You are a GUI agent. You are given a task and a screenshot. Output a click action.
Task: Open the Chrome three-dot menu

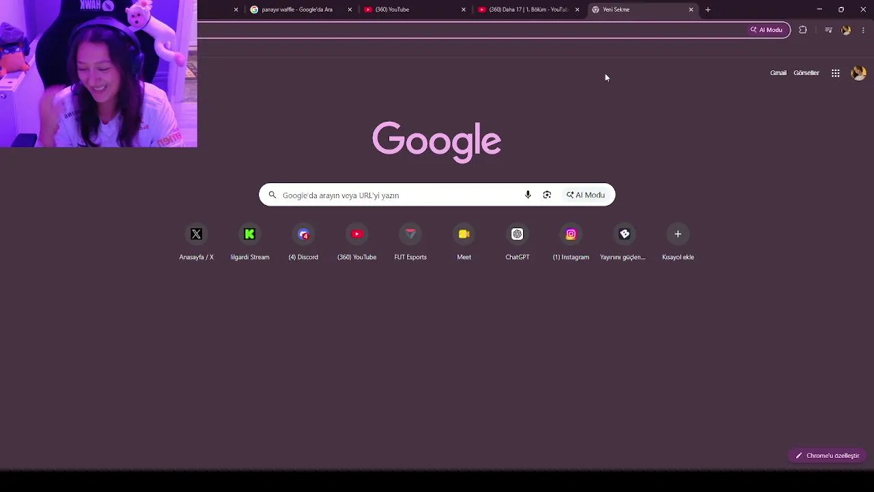click(x=863, y=30)
